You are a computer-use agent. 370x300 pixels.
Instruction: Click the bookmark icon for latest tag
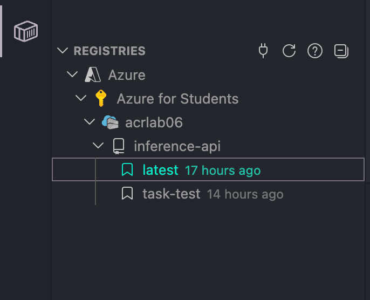127,169
